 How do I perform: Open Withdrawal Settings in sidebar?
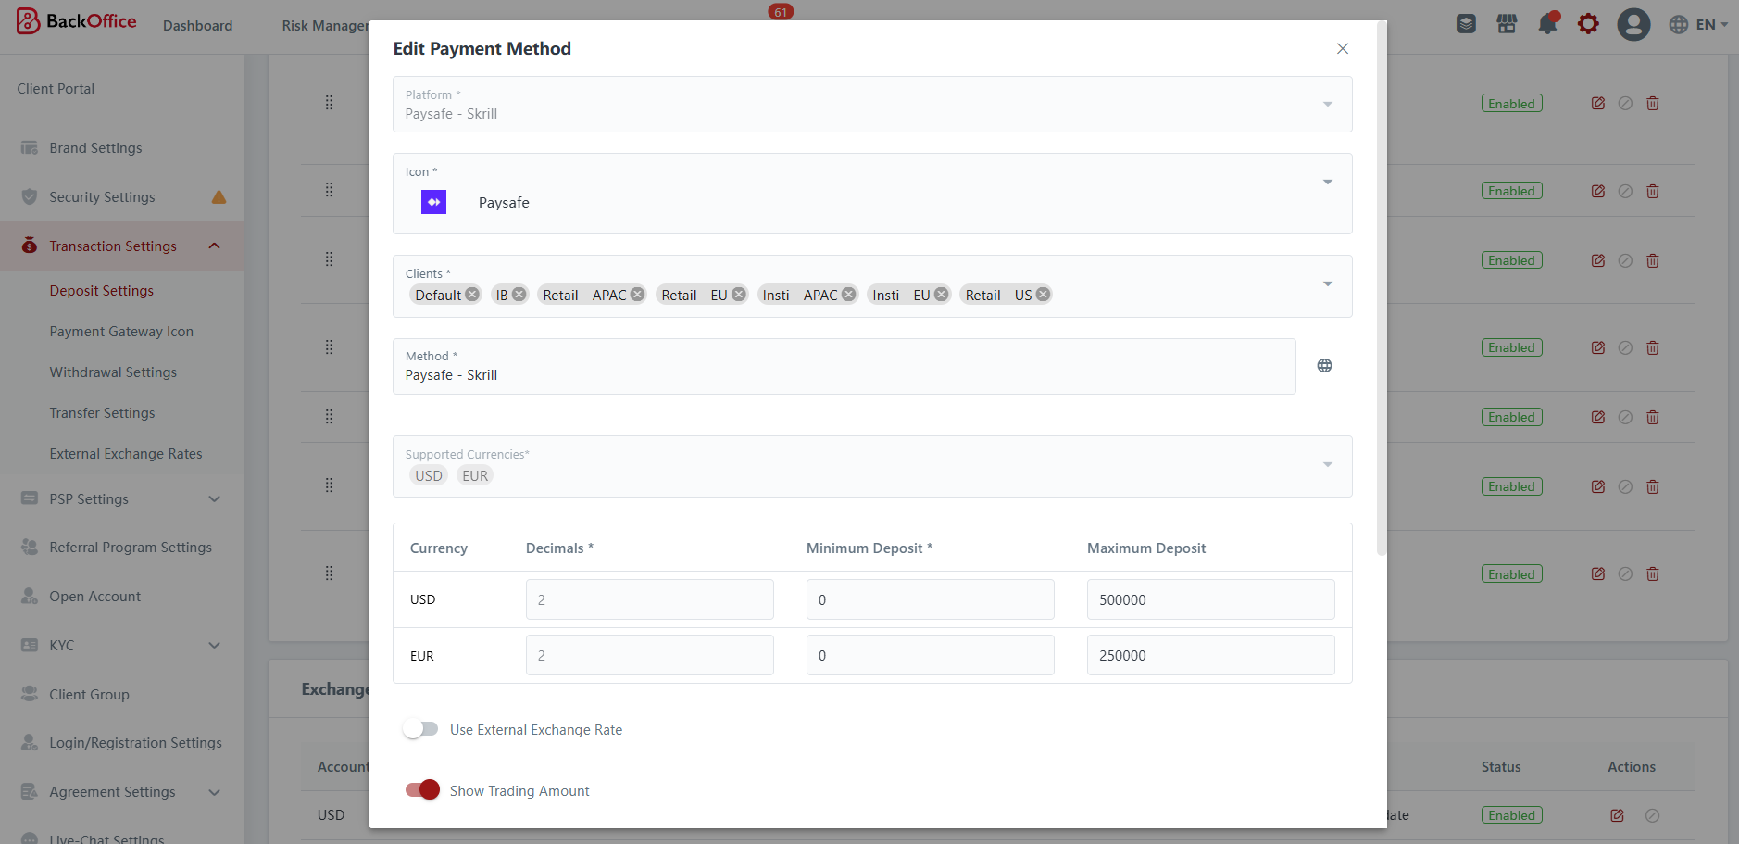point(113,372)
